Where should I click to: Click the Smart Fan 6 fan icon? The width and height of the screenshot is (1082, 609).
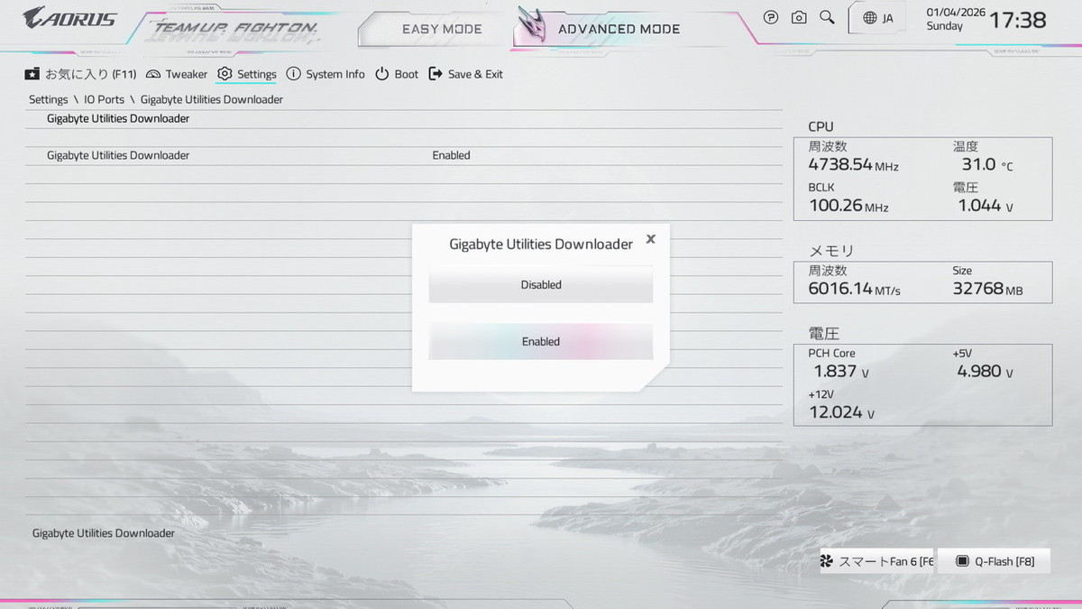pyautogui.click(x=827, y=561)
